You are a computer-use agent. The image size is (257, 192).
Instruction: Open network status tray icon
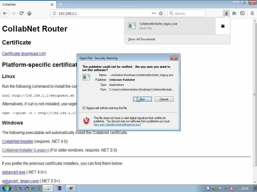click(226, 188)
